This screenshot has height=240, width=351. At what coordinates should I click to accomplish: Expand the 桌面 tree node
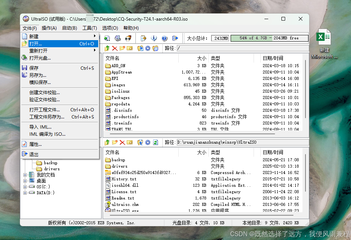25,181
